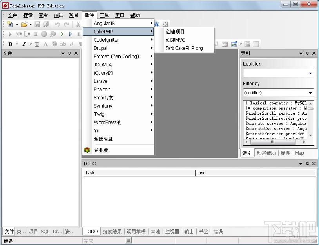319x245 pixels.
Task: Insert non-breaking space with nb icon
Action: coord(63,44)
